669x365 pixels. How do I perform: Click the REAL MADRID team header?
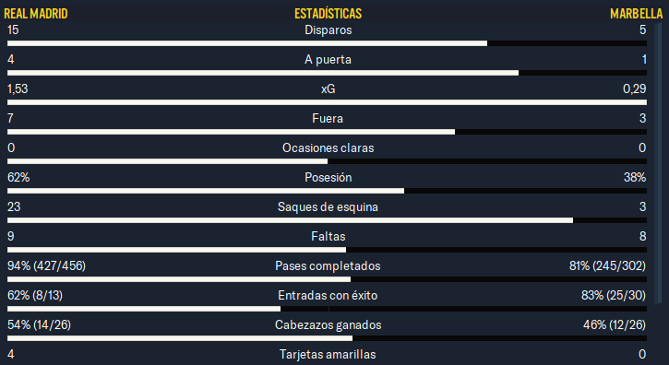coord(36,14)
